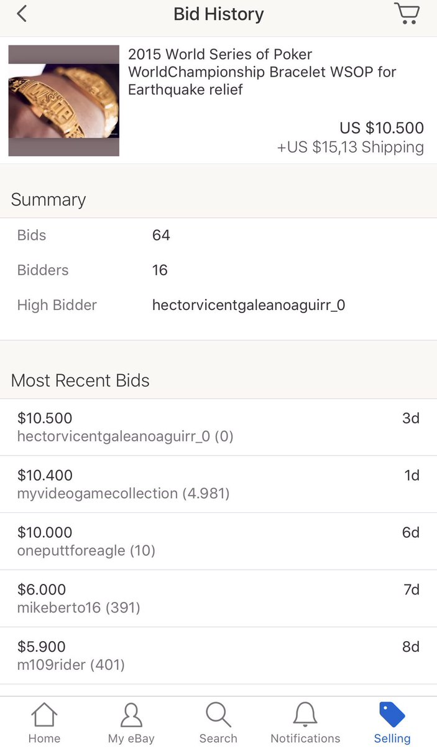Viewport: 437px width, 747px height.
Task: Select m109rider's $5.900 bid entry
Action: [x=218, y=656]
